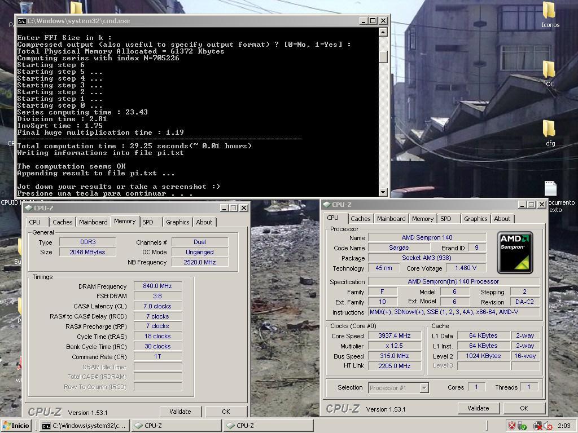Viewport: 578px width, 433px height.
Task: Click the Socket AM3 (938) package field
Action: (427, 258)
